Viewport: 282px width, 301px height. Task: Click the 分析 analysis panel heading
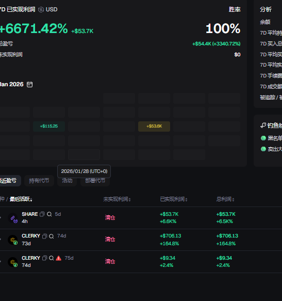pyautogui.click(x=266, y=10)
